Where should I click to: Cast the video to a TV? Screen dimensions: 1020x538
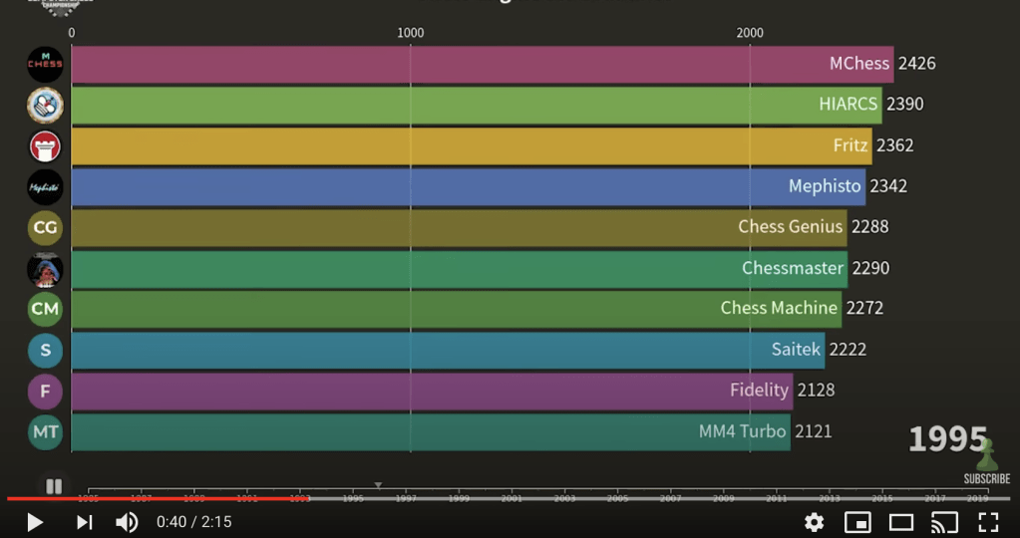pos(944,522)
